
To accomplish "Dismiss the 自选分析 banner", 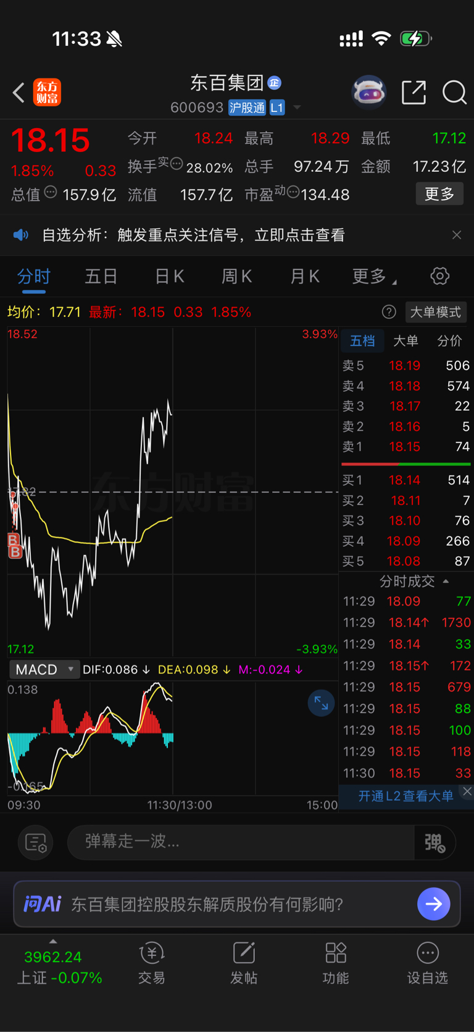I will pyautogui.click(x=457, y=235).
